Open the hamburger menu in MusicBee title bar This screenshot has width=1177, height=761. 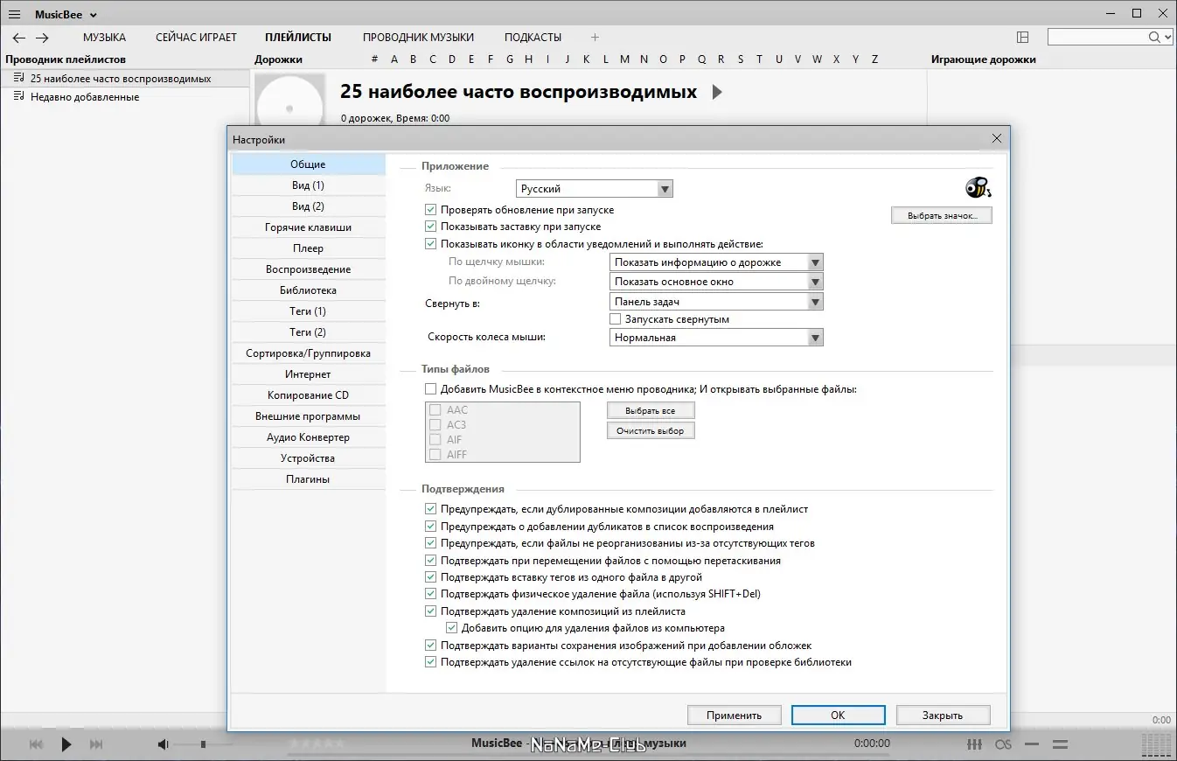[15, 14]
